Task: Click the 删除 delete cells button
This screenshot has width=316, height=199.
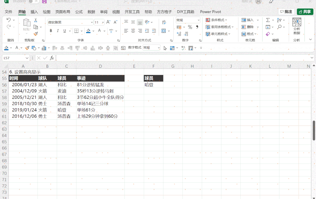Action: coord(247,27)
